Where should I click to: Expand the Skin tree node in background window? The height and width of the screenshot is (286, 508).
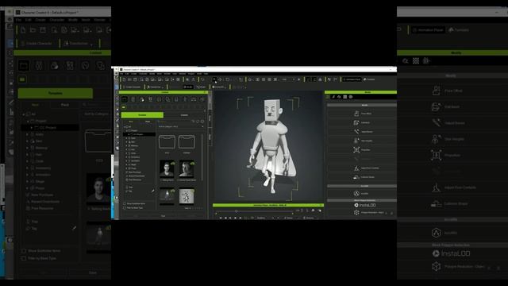point(28,141)
